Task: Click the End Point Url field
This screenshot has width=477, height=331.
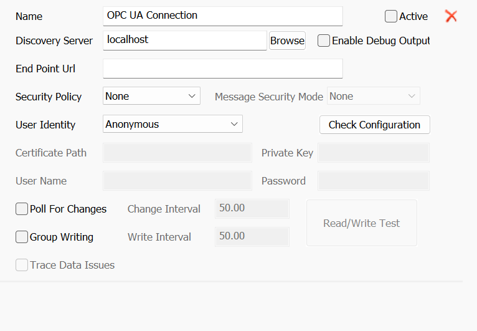Action: click(x=222, y=69)
